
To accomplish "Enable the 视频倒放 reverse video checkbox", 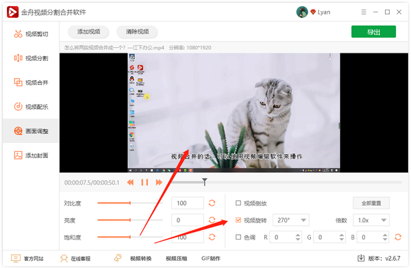I will (x=238, y=203).
